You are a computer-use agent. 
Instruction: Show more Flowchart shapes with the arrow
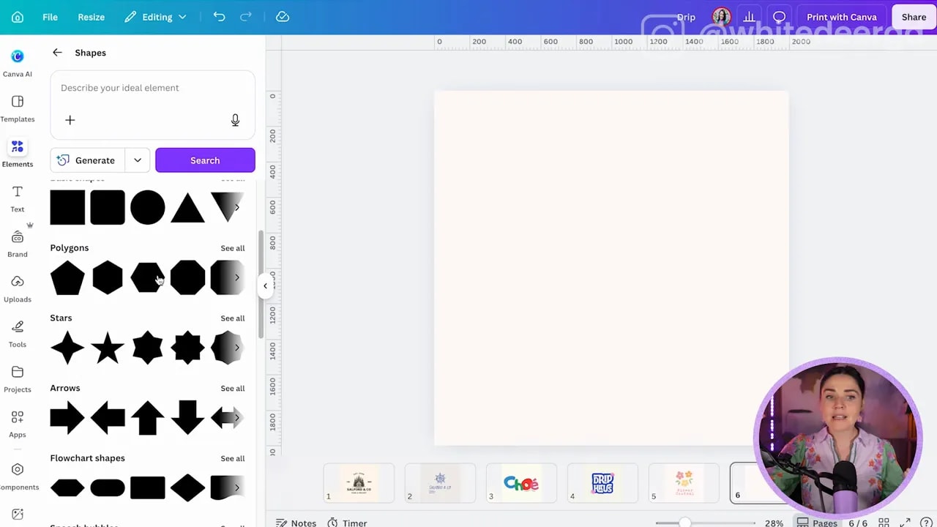click(x=236, y=487)
